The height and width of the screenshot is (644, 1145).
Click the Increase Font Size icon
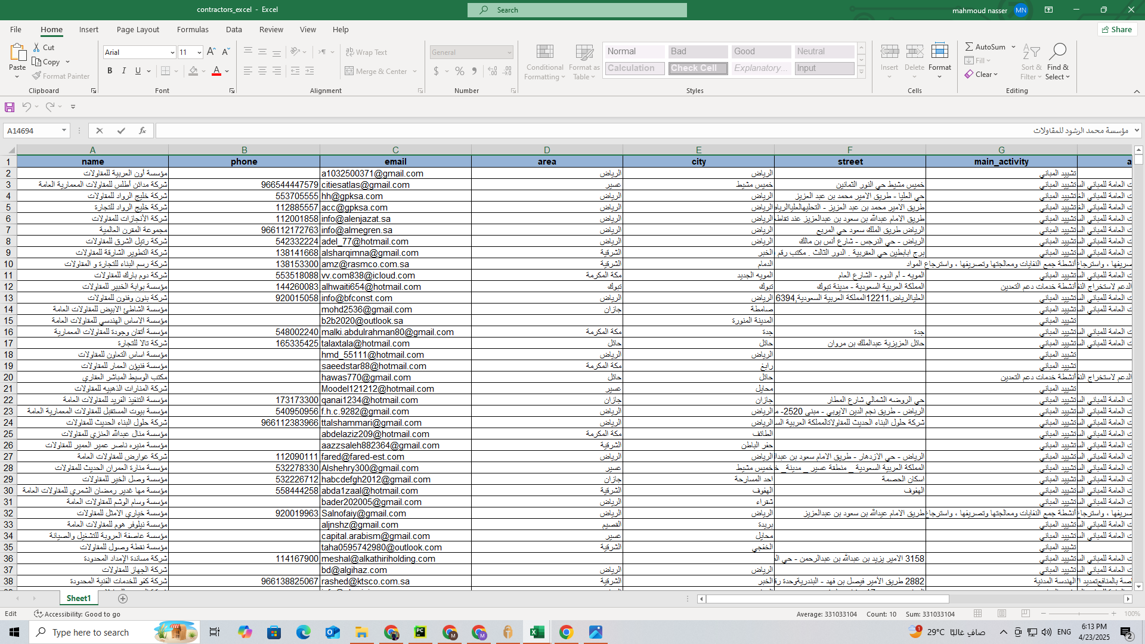pyautogui.click(x=211, y=52)
